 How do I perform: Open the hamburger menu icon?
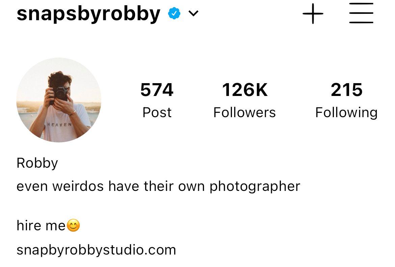tap(361, 13)
